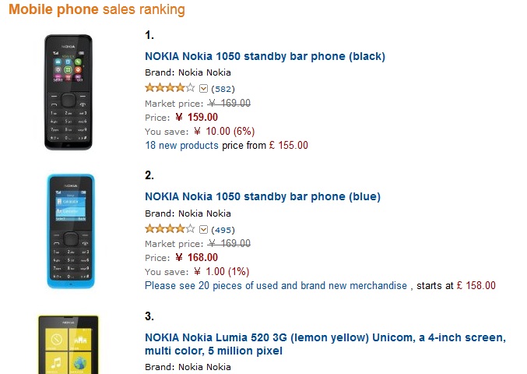The height and width of the screenshot is (374, 527).
Task: Open rating breakdown arrow for black Nokia 1050
Action: 203,89
